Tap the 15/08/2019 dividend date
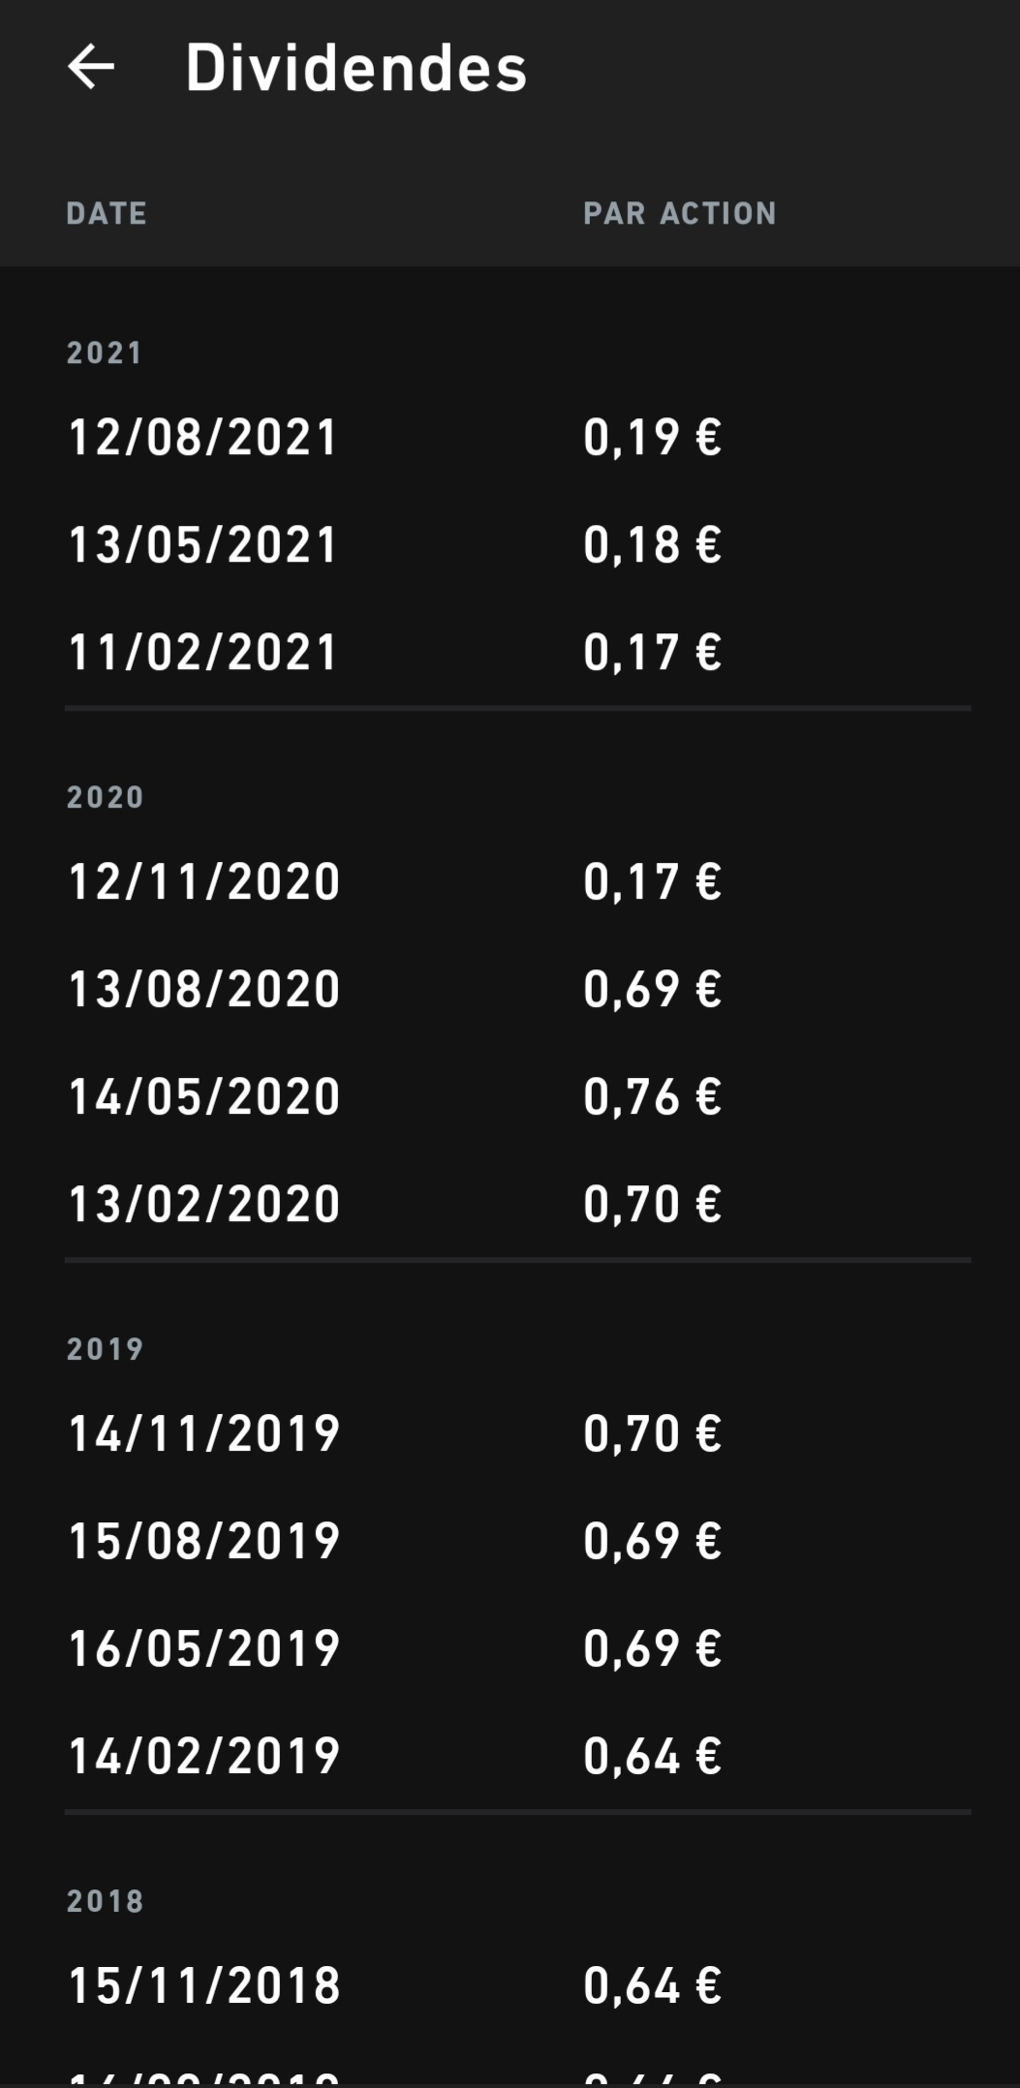Viewport: 1020px width, 2088px height. click(203, 1541)
